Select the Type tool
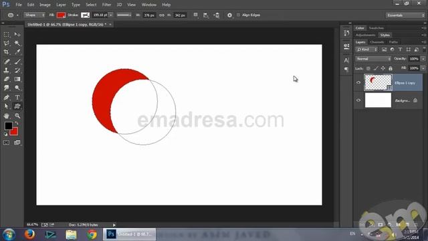 click(x=17, y=97)
